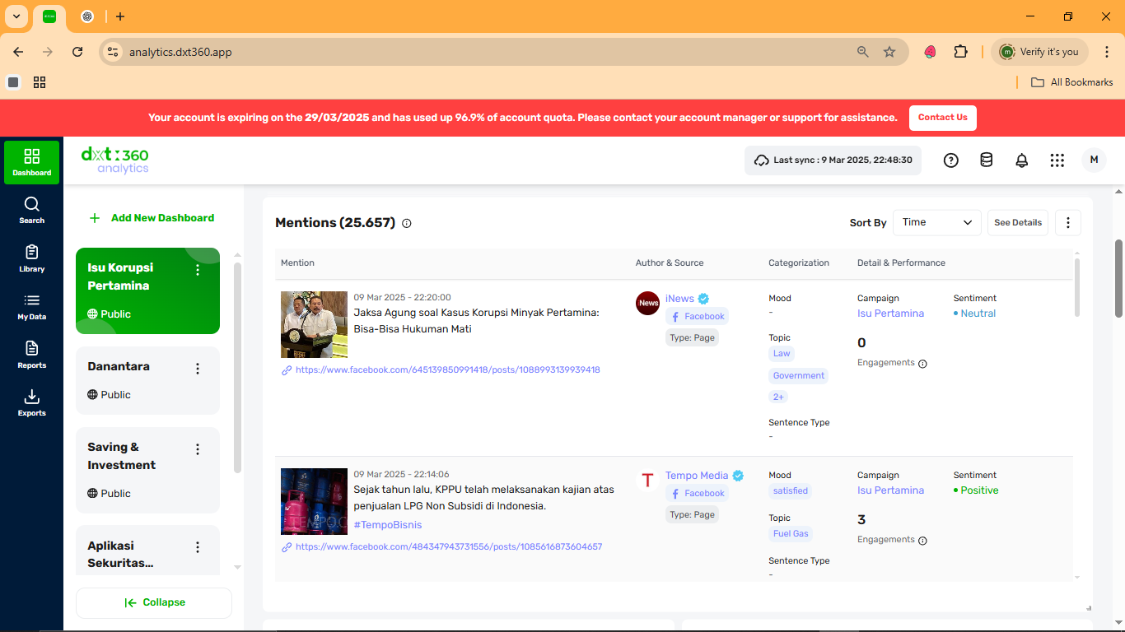The image size is (1125, 632).
Task: Open the M user profile avatar
Action: [x=1094, y=160]
